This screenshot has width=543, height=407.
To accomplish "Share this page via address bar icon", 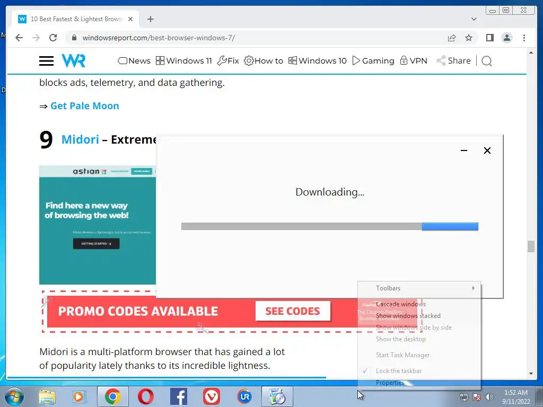I will point(452,38).
